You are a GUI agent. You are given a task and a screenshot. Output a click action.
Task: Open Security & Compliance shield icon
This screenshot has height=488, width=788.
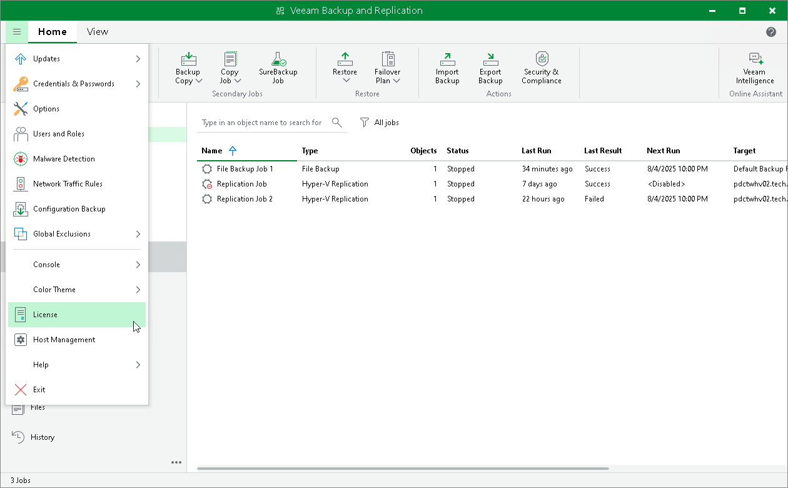[542, 59]
